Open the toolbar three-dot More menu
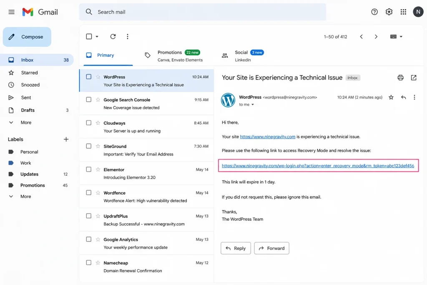The height and width of the screenshot is (285, 427). click(128, 36)
